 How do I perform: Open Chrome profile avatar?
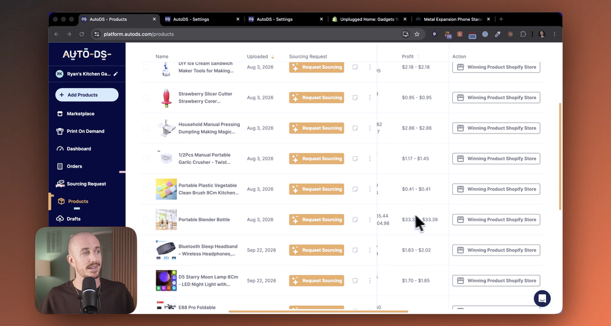coord(542,34)
